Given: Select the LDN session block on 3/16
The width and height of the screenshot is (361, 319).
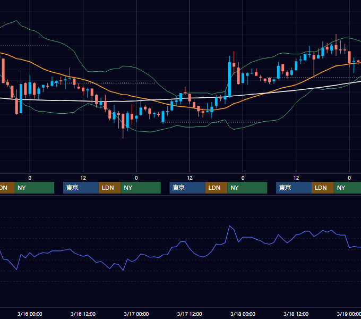Looking at the screenshot, I should tap(109, 188).
